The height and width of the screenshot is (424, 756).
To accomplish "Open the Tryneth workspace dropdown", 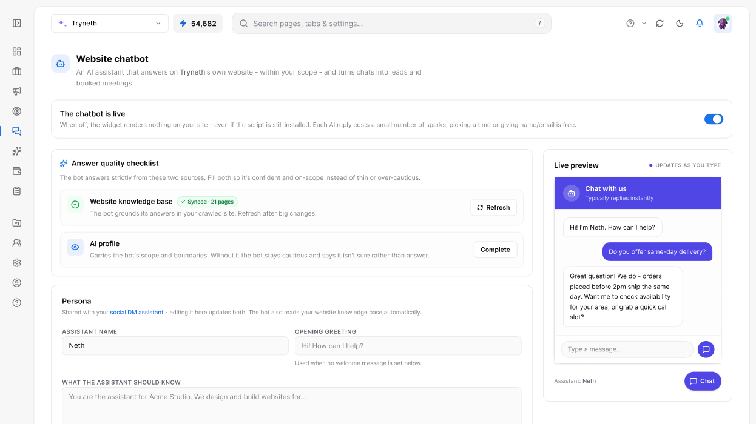I will [x=110, y=24].
